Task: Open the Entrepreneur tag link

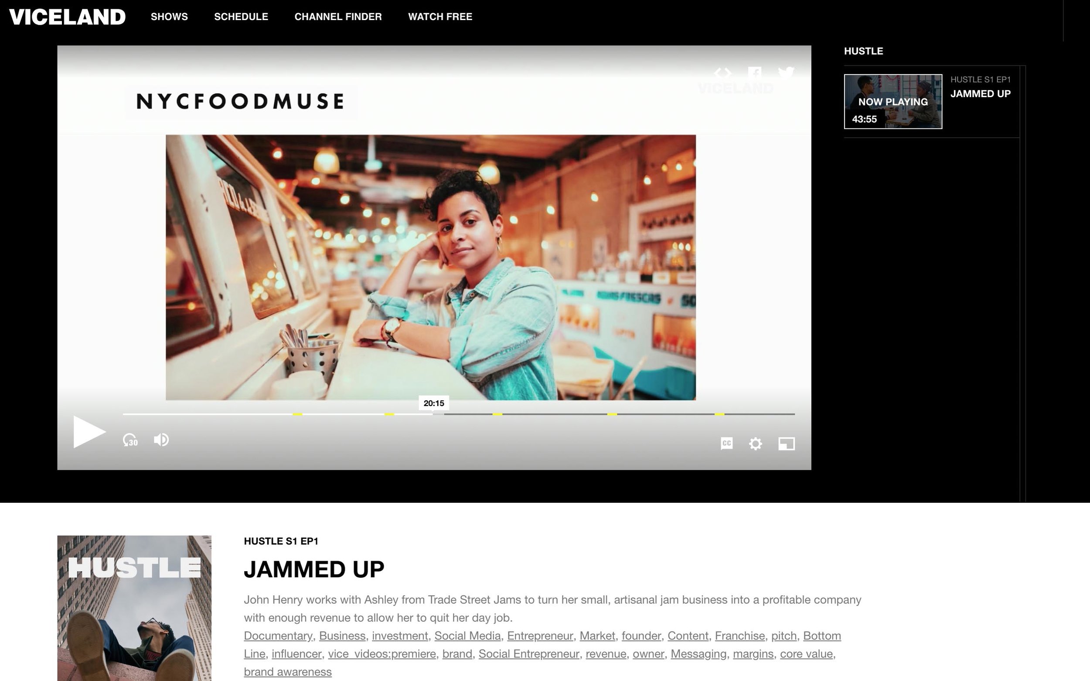Action: coord(540,636)
